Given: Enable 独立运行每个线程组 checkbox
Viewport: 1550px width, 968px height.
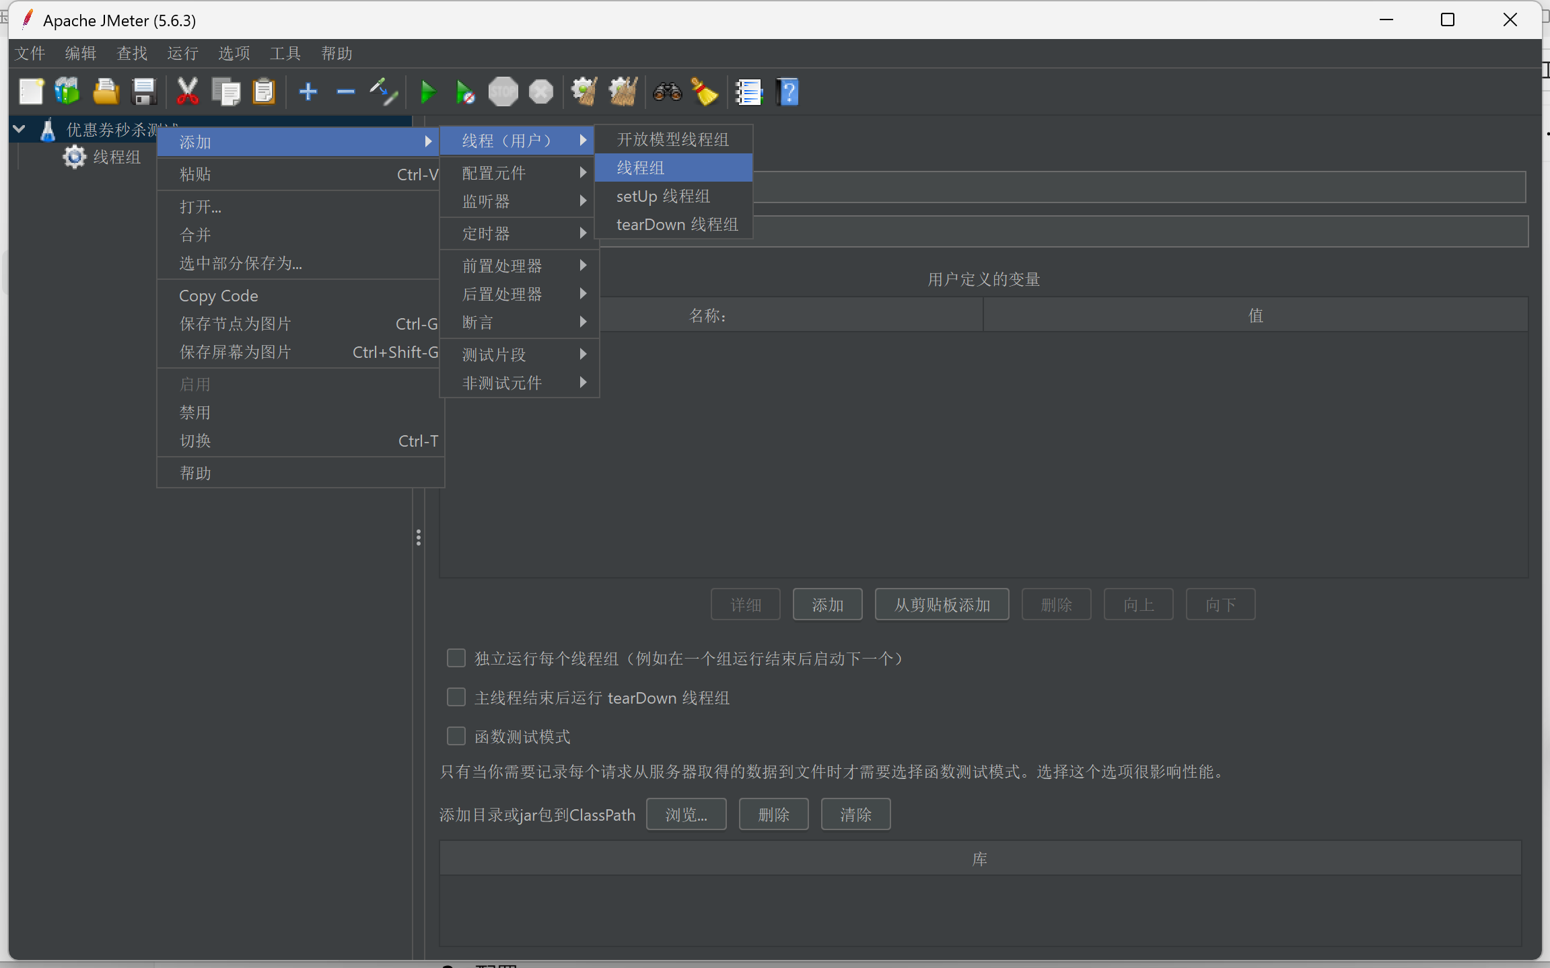Looking at the screenshot, I should 456,658.
